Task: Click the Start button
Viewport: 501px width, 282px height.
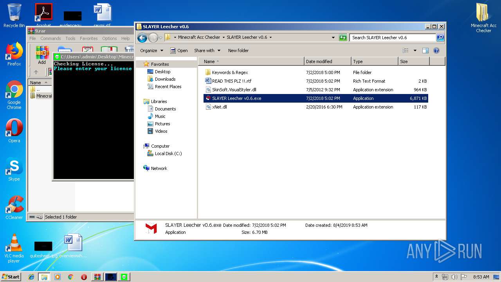Action: (x=11, y=277)
